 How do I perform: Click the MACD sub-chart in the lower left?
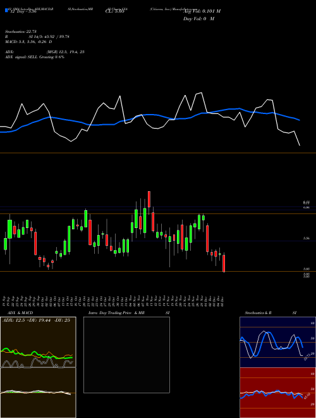[x=38, y=393]
